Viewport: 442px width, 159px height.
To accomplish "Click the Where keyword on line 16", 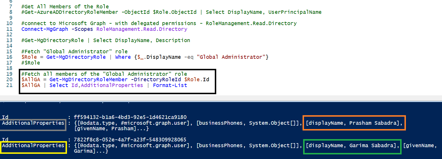I will pos(123,57).
